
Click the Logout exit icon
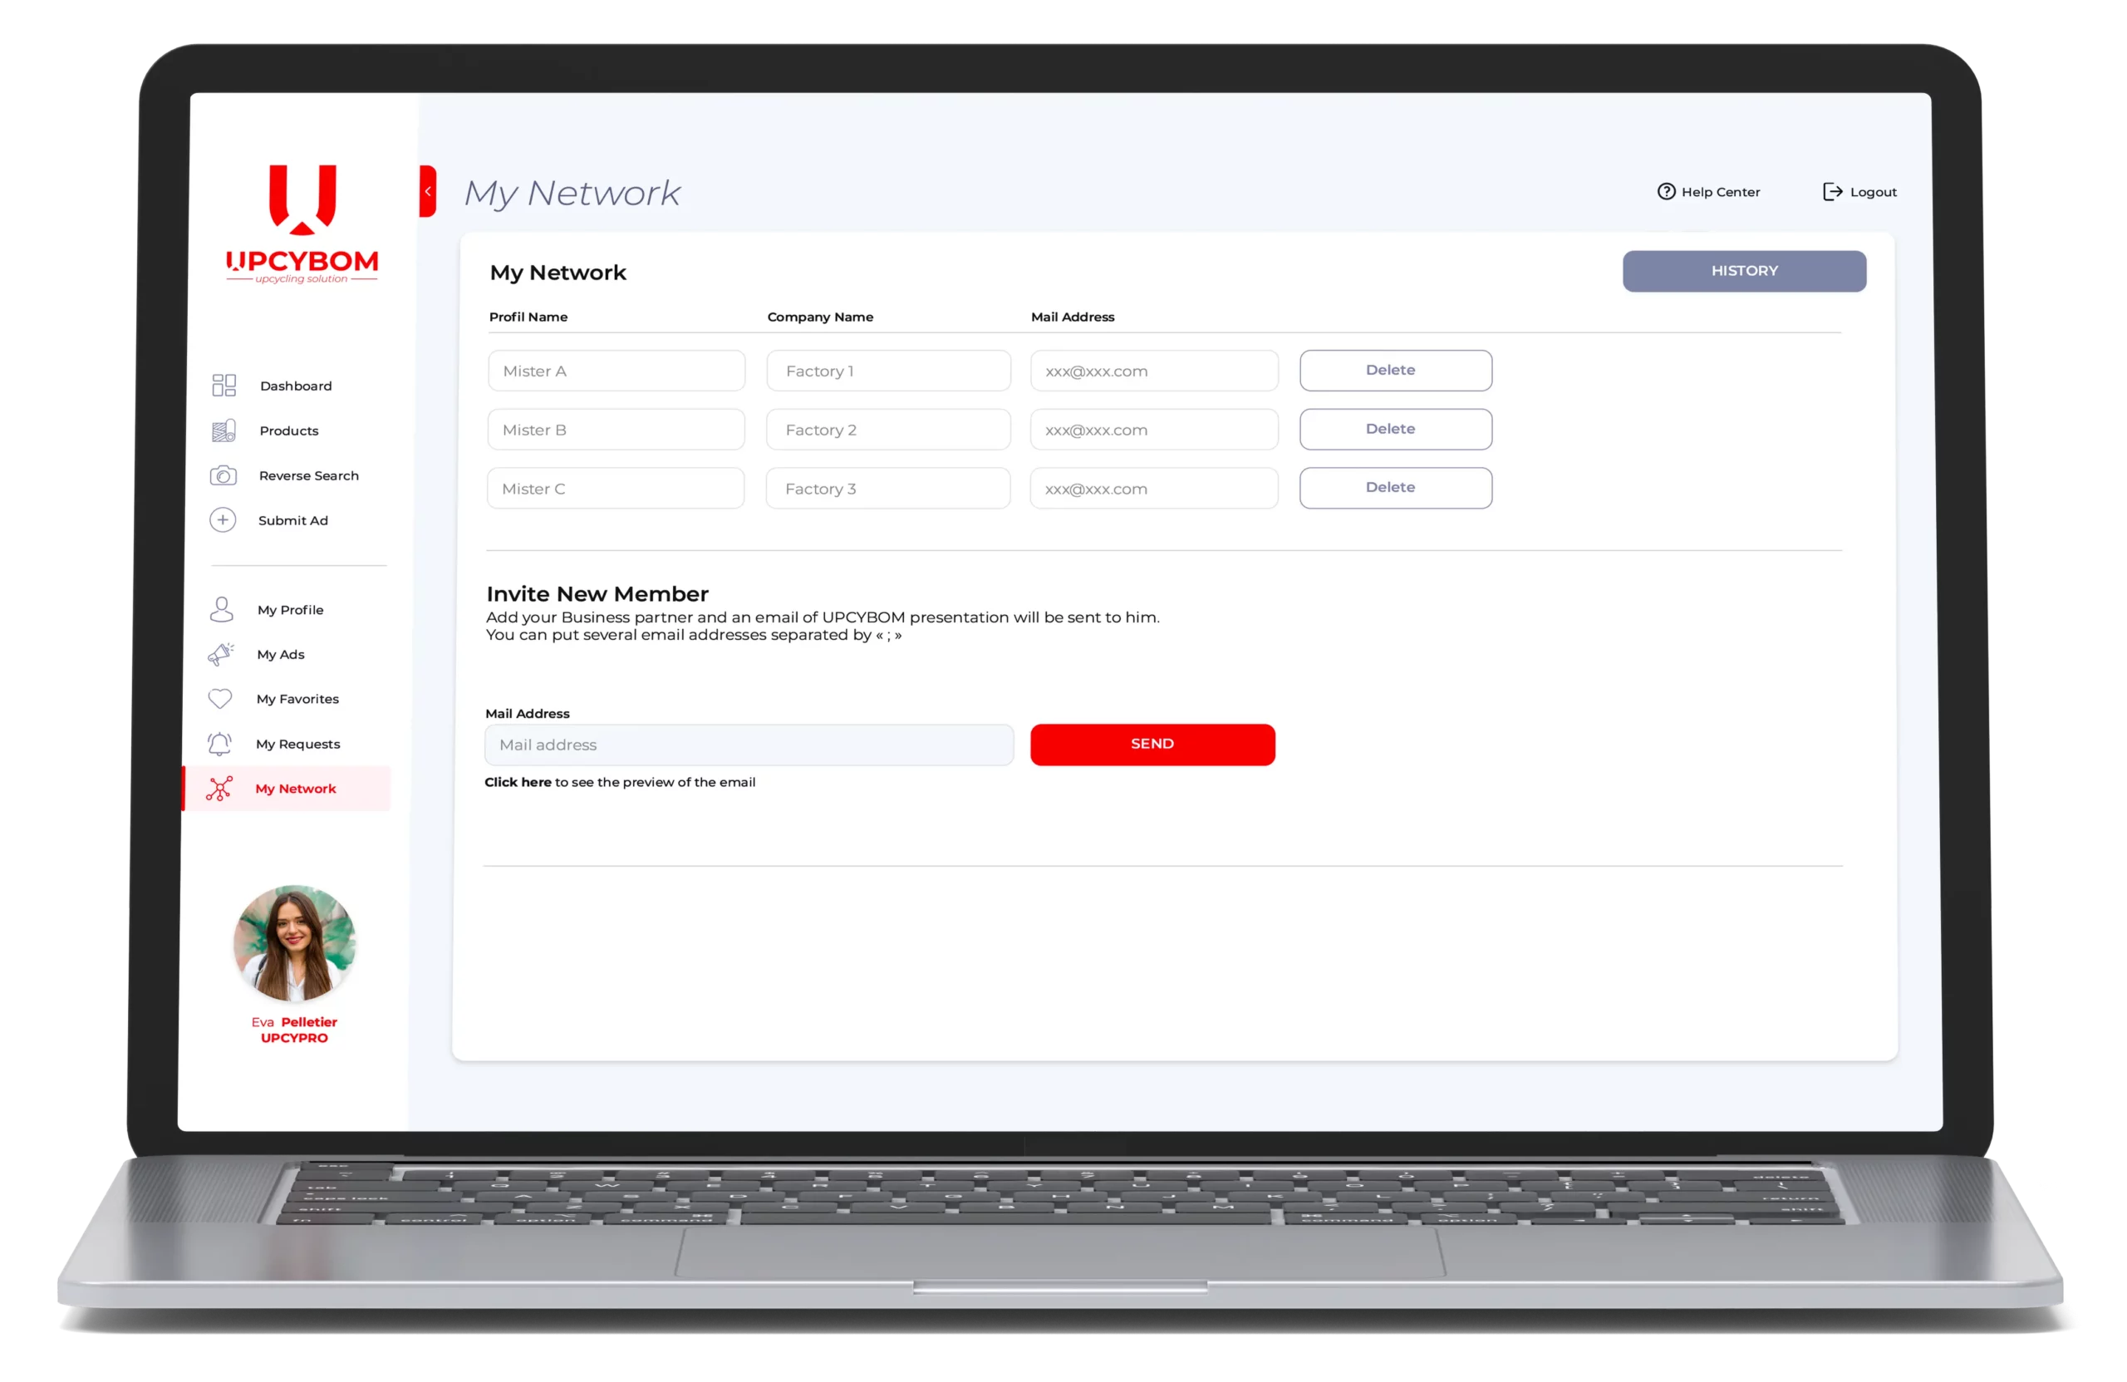pyautogui.click(x=1832, y=191)
